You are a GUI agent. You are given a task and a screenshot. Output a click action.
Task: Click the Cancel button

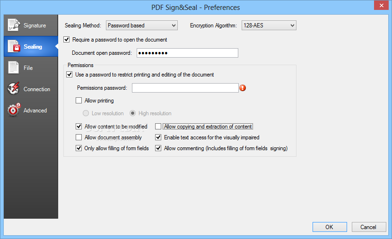point(368,227)
